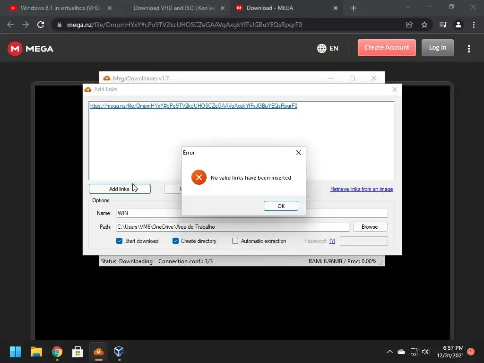Click the site lock icon in address bar
This screenshot has width=484, height=363.
(x=60, y=25)
